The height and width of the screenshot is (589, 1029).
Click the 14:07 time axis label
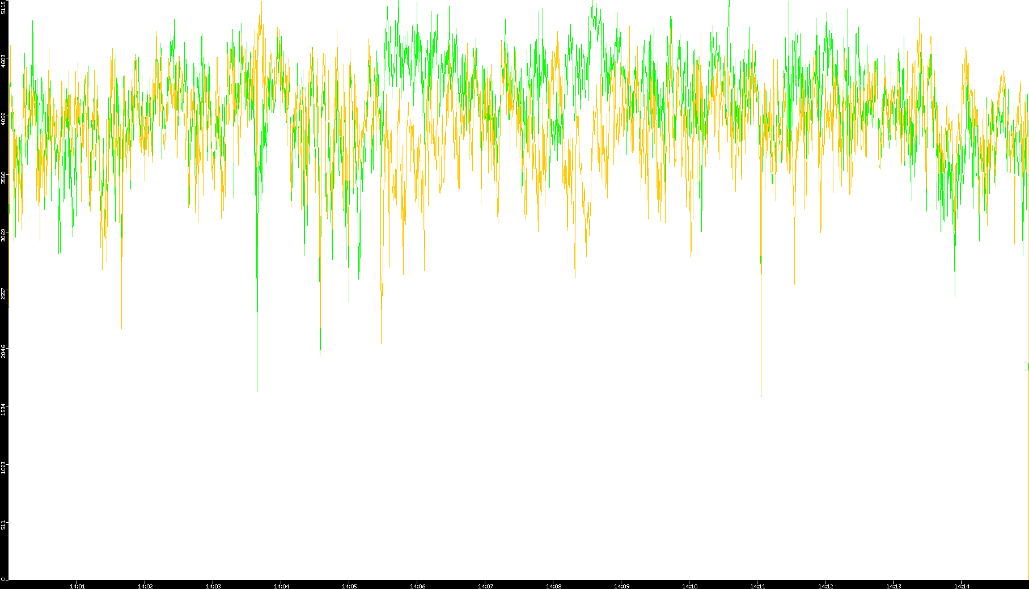pyautogui.click(x=486, y=586)
